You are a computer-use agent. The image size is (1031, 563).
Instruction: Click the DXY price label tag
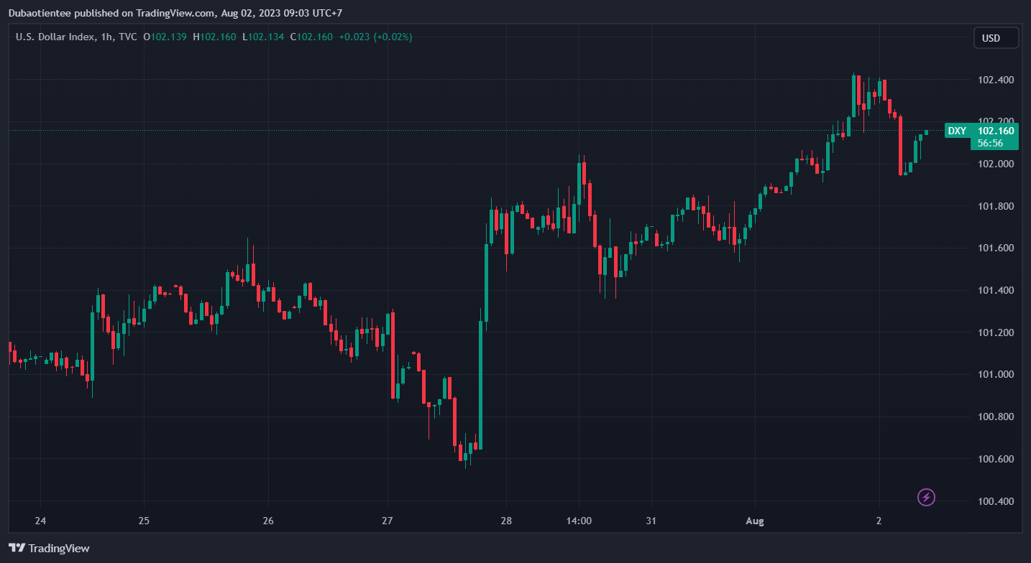(957, 131)
